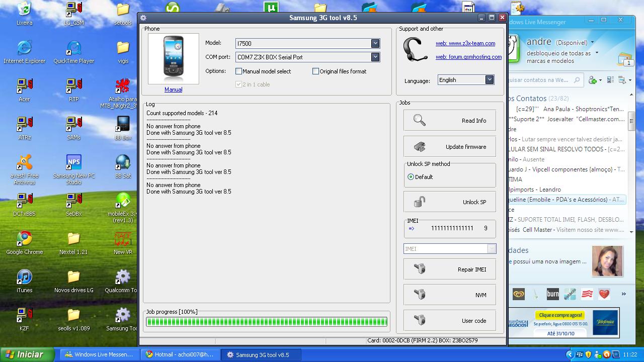Open the LG_GSM desktop shortcut

[x=73, y=14]
